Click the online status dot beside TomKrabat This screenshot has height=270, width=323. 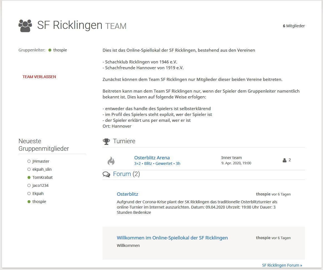click(29, 177)
